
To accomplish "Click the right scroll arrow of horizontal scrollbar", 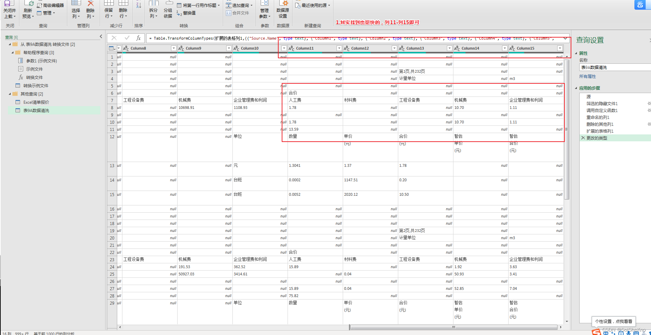I will coord(561,327).
